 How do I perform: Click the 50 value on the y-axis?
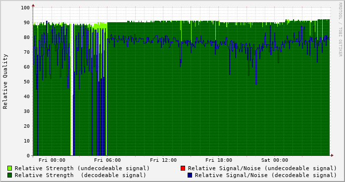pos(27,82)
